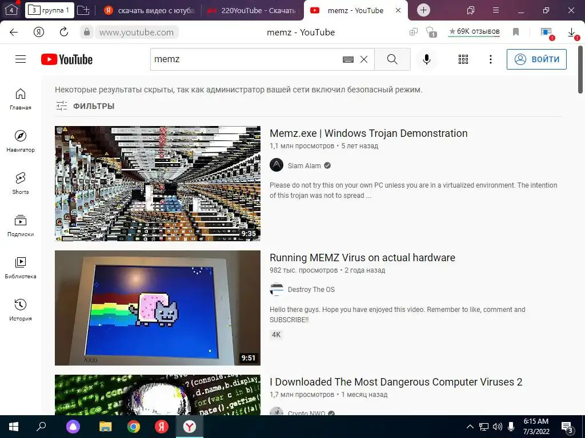Open the red Yandex app in taskbar
The width and height of the screenshot is (585, 438).
tap(162, 427)
